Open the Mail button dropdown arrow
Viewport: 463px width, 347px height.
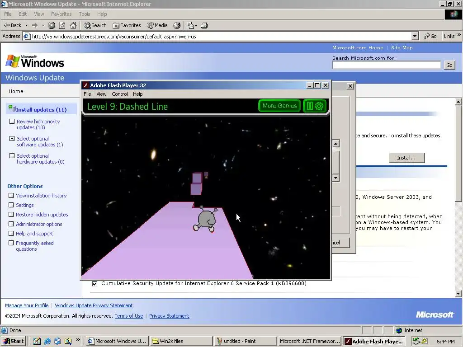click(196, 25)
